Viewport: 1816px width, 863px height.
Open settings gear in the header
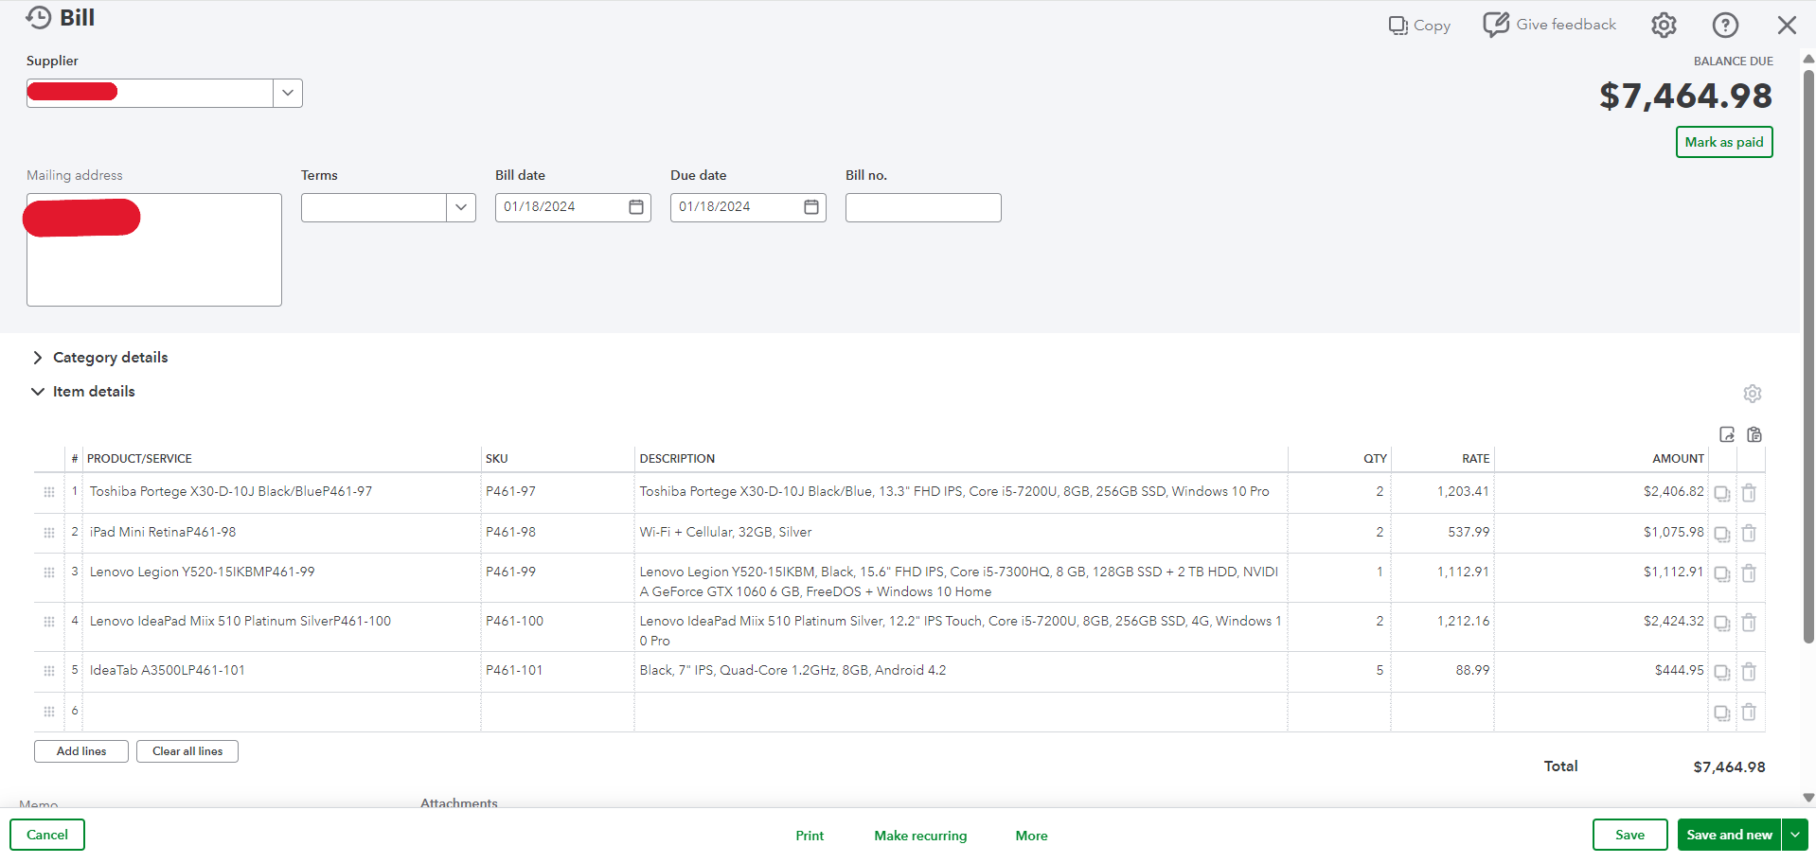(x=1664, y=26)
